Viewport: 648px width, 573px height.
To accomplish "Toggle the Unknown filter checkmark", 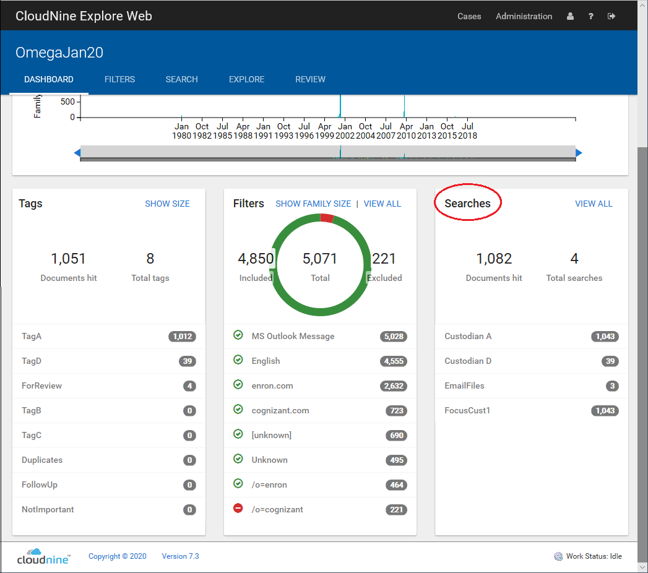I will click(x=238, y=459).
